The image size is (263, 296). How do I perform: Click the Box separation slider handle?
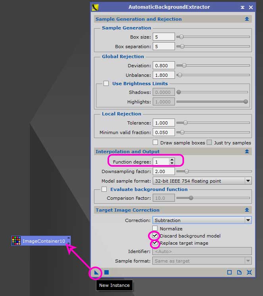[x=182, y=46]
